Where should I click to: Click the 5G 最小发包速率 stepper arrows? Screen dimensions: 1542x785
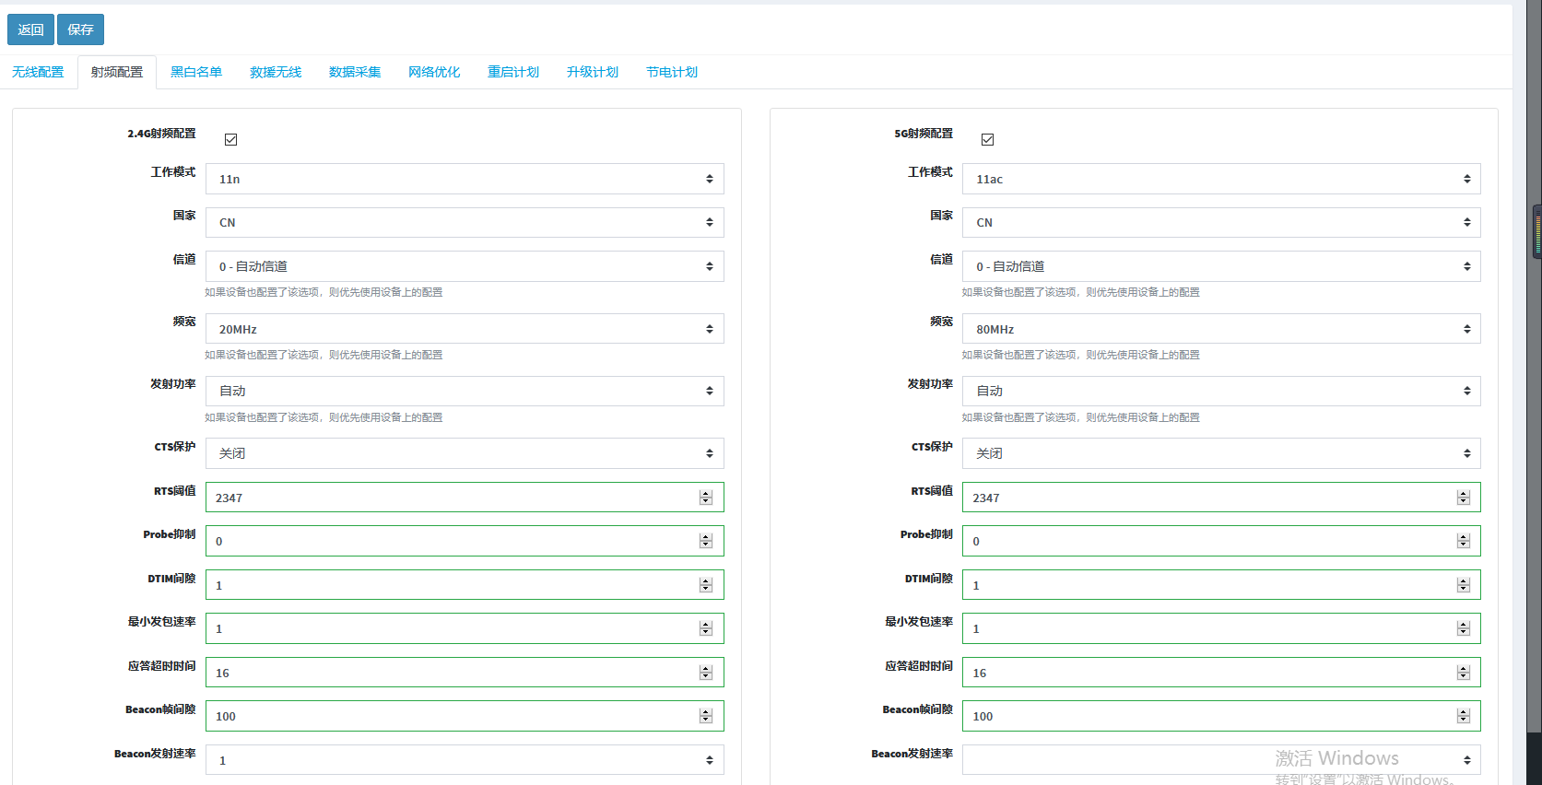point(1463,628)
